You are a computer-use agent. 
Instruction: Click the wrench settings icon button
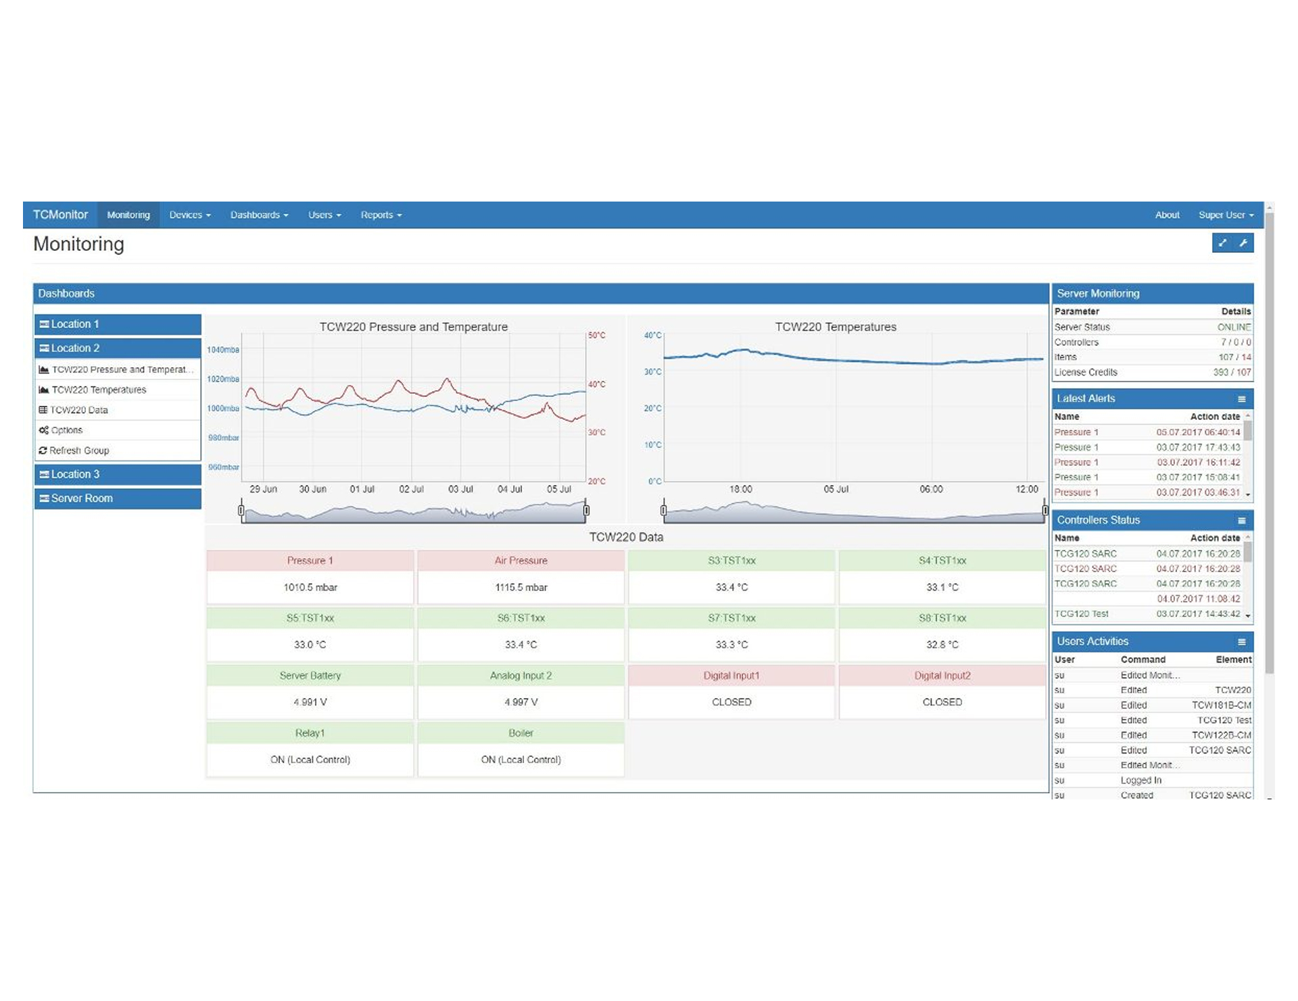[1243, 243]
